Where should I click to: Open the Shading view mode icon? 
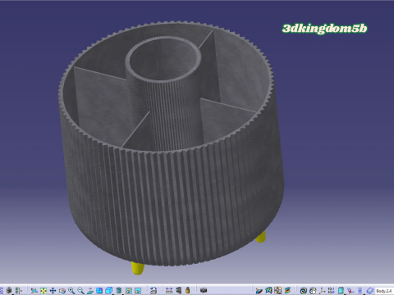pyautogui.click(x=119, y=290)
